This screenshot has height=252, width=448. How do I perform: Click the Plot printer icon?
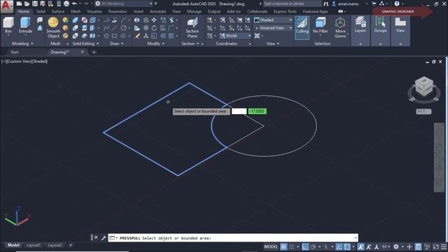point(66,3)
